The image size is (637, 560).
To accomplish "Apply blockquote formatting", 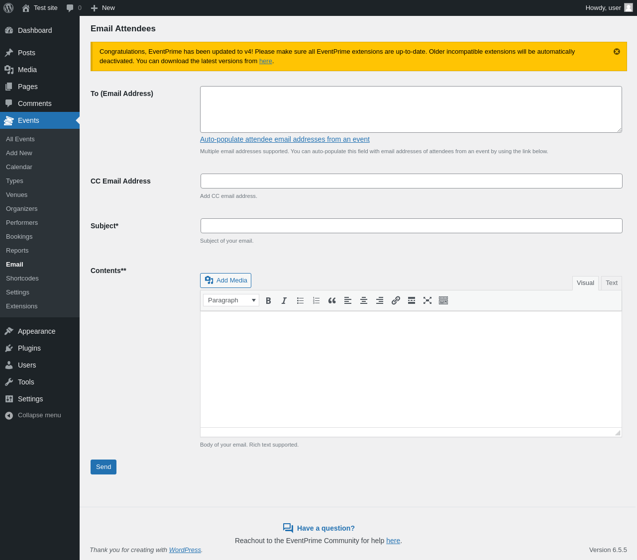I will tap(332, 300).
